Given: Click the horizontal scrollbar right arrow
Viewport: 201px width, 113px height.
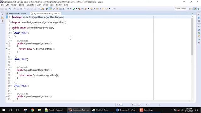Looking at the screenshot, I should click(x=190, y=101).
